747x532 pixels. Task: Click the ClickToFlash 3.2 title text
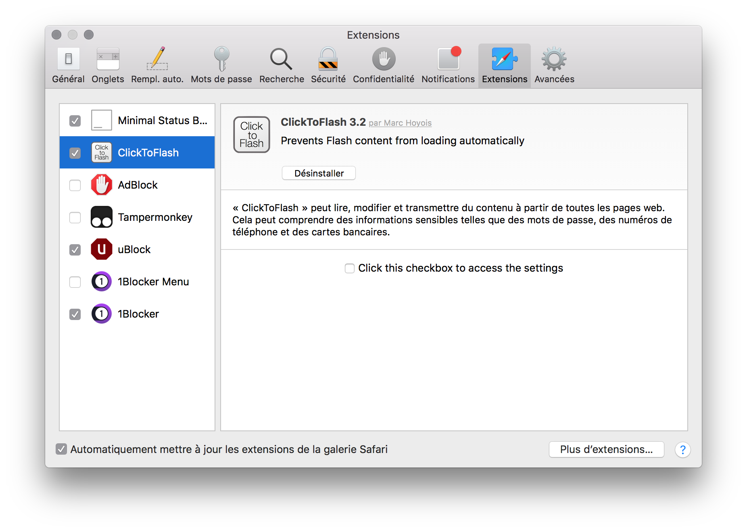323,122
